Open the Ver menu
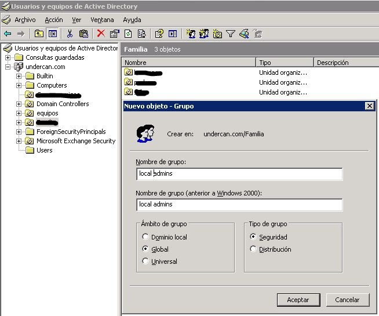The width and height of the screenshot is (379, 316). coord(76,20)
